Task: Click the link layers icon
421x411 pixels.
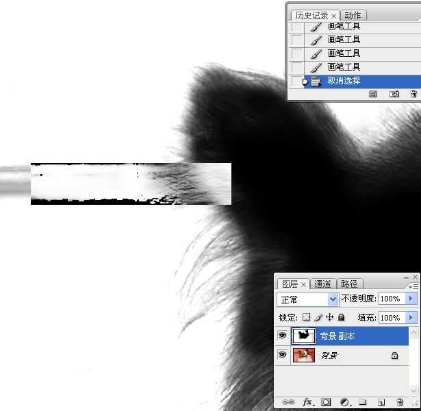Action: point(288,402)
